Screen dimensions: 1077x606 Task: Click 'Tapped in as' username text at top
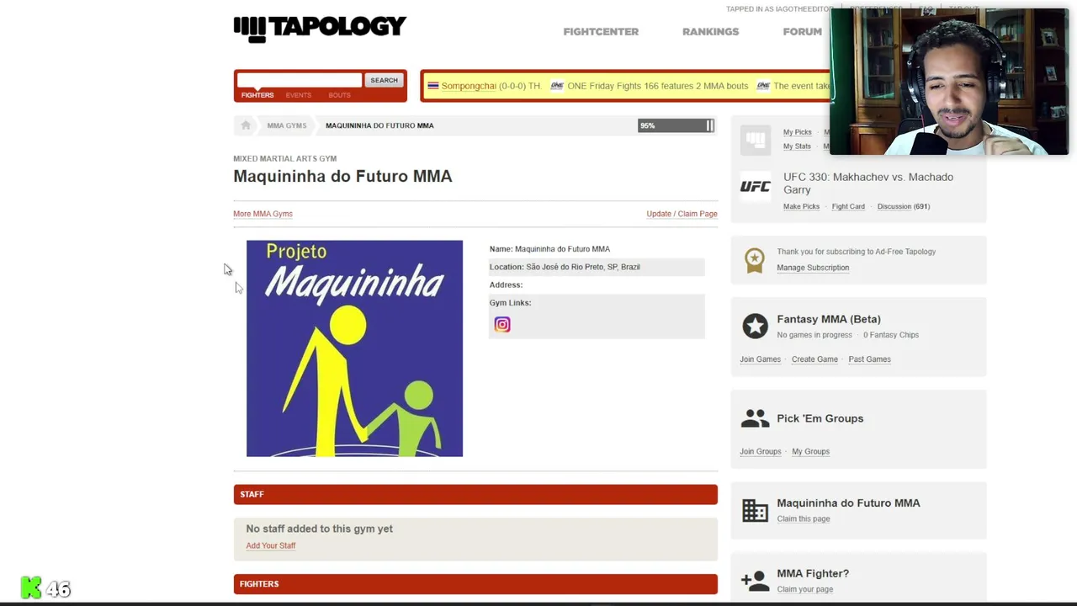coord(780,9)
